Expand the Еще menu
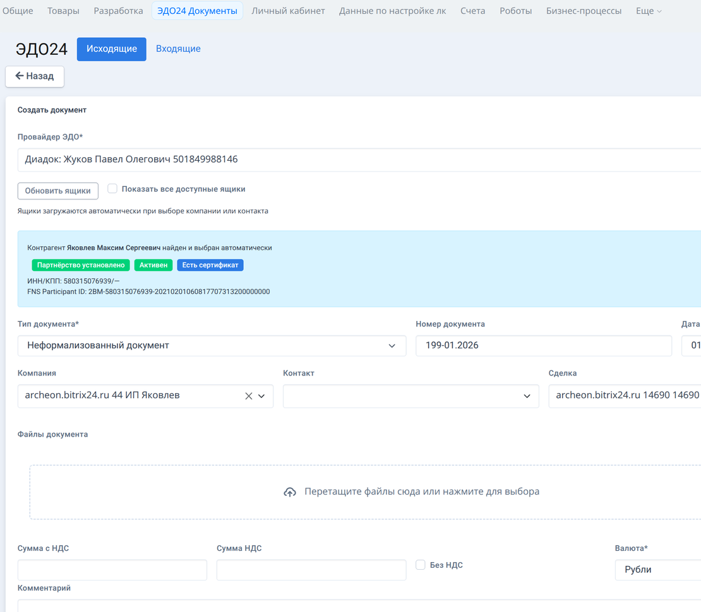 point(649,11)
